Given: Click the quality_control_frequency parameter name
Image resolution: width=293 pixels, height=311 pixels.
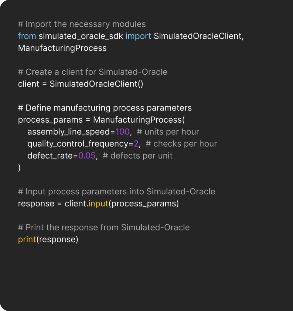Looking at the screenshot, I should pyautogui.click(x=78, y=144).
